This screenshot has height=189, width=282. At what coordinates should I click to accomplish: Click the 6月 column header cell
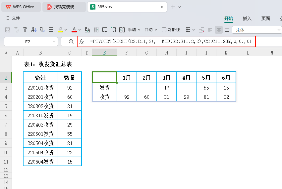[226, 78]
